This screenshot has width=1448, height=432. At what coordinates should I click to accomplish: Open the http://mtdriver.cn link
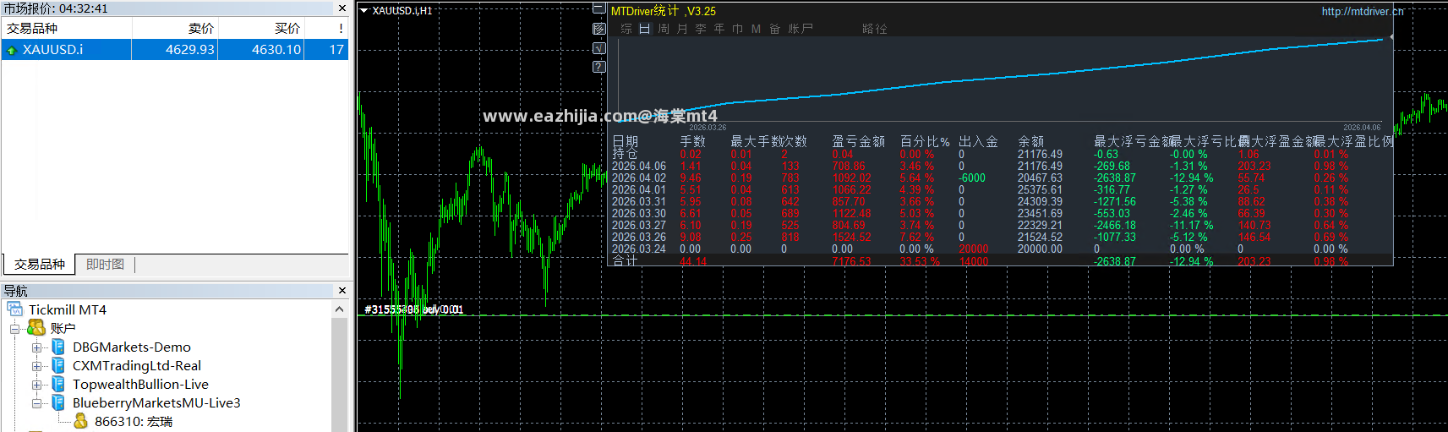tap(1363, 11)
